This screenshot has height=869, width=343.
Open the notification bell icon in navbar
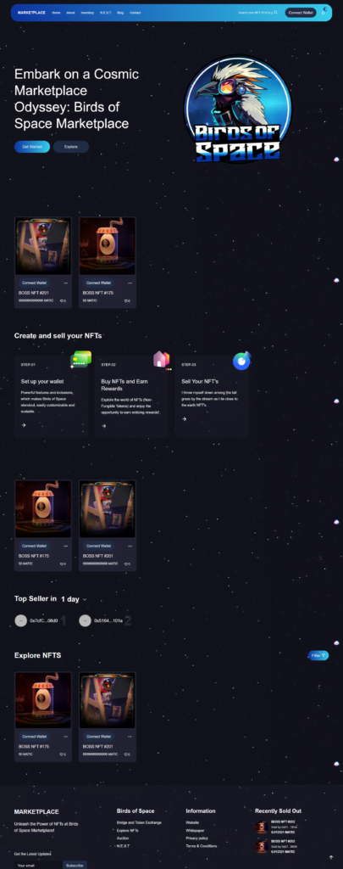click(324, 12)
